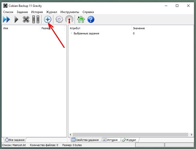196x149 pixels.
Task: Sort by Размер column header
Action: click(52, 28)
